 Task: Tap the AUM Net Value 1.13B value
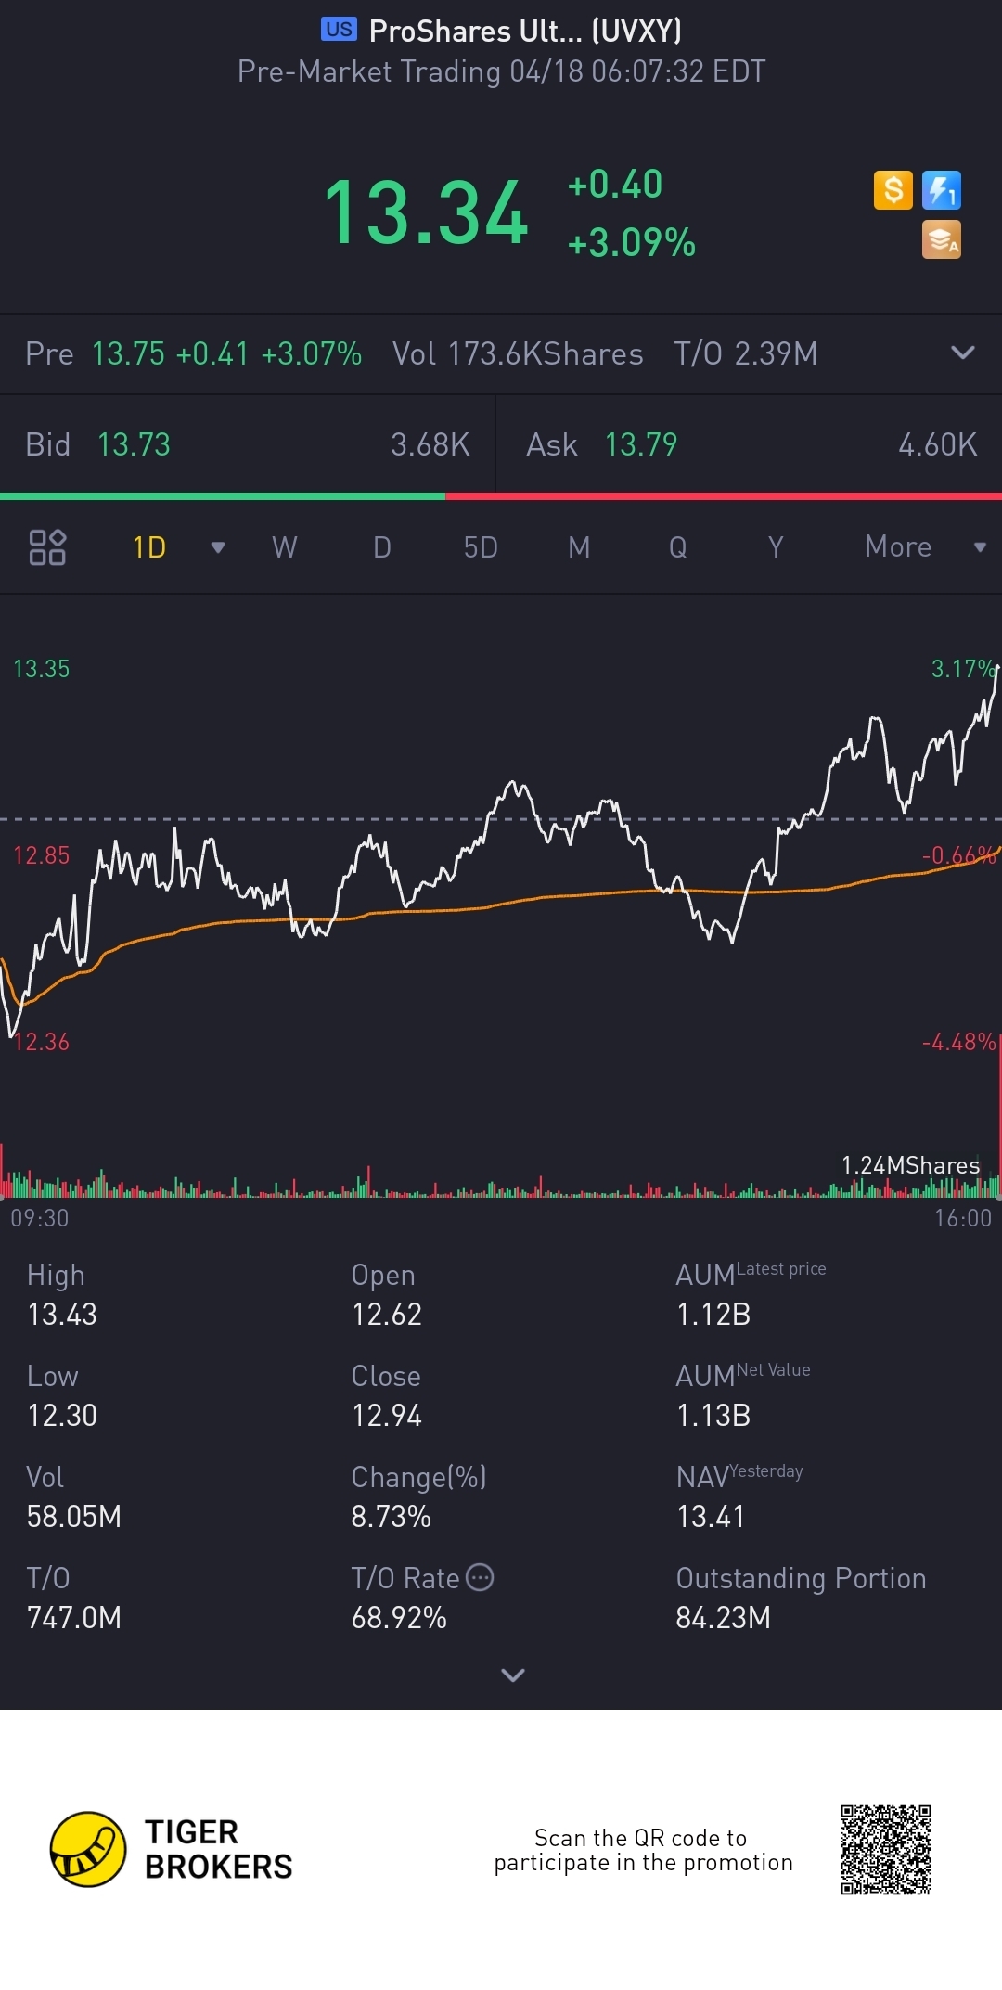713,1416
